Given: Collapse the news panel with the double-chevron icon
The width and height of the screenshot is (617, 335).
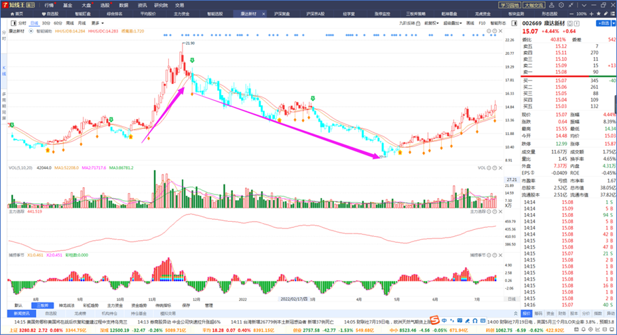Looking at the screenshot, I should 516,313.
